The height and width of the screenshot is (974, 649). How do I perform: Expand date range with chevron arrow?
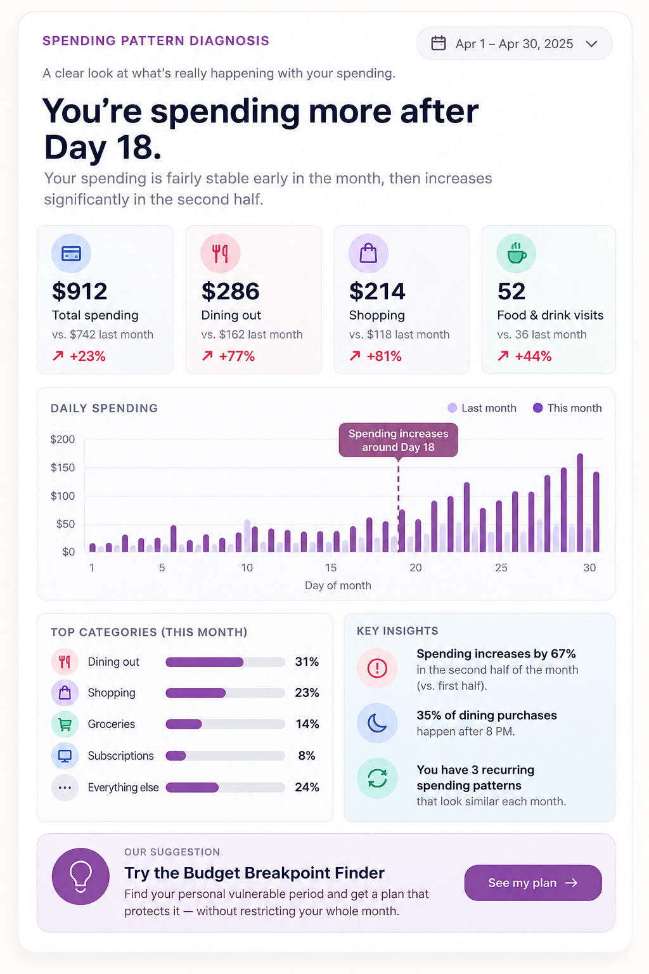click(x=592, y=44)
